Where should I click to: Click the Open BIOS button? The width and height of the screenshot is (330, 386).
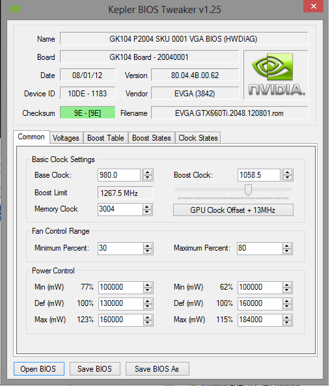click(39, 369)
